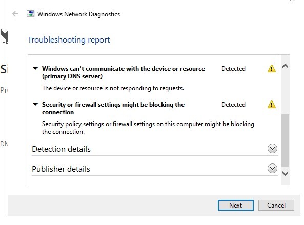This screenshot has width=304, height=225.
Task: Click the back arrow beside the title
Action: pyautogui.click(x=15, y=14)
